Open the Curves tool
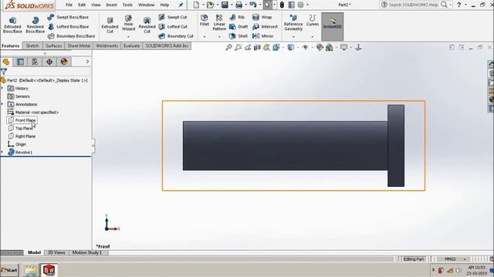The image size is (494, 277). (312, 20)
